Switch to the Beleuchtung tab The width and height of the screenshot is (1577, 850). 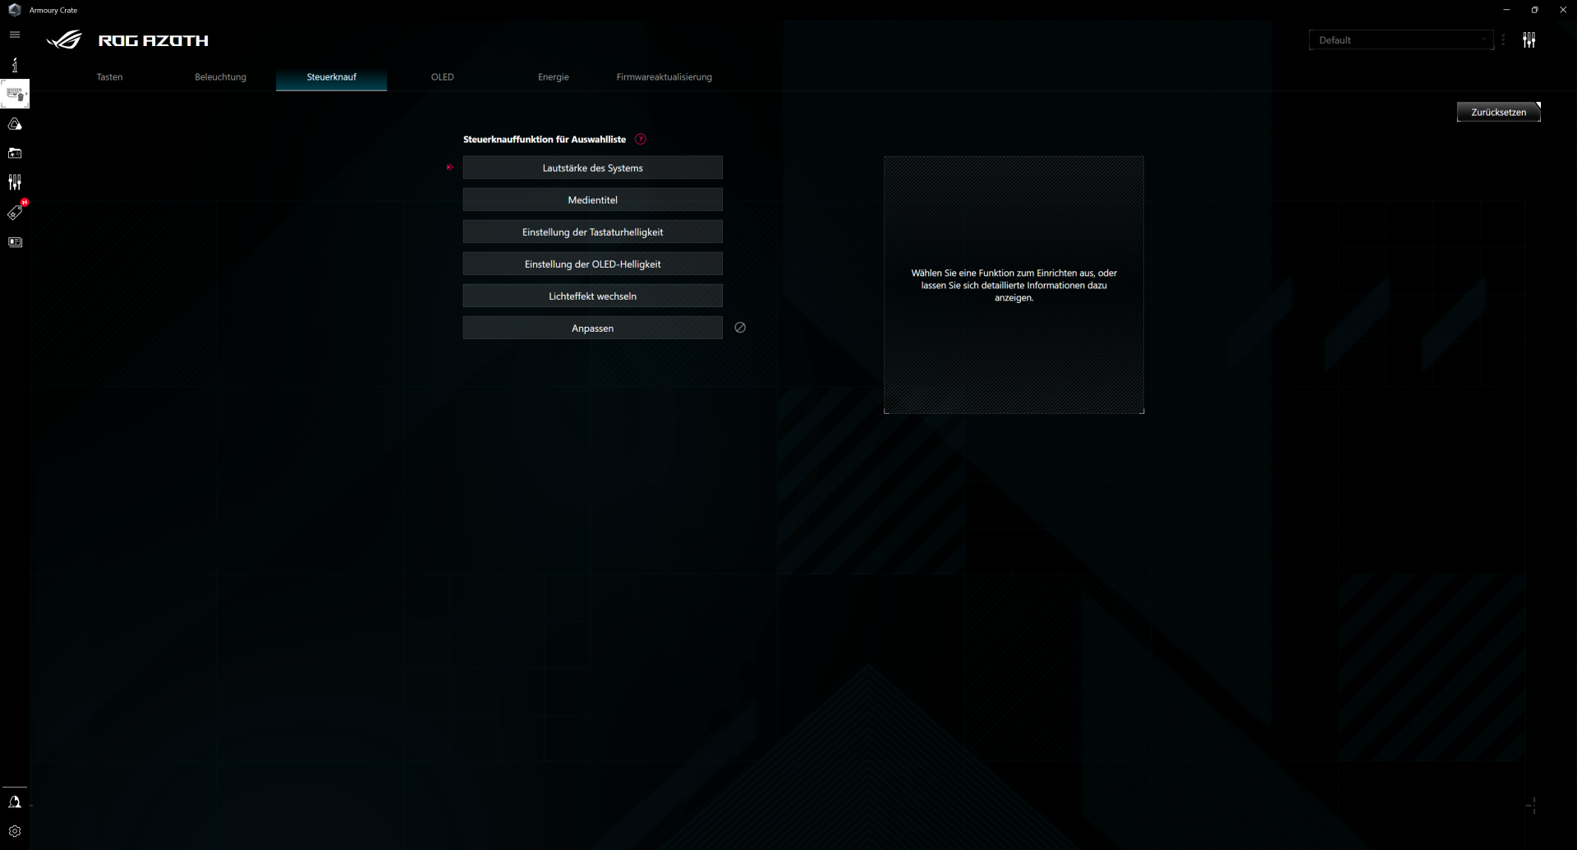pos(220,77)
